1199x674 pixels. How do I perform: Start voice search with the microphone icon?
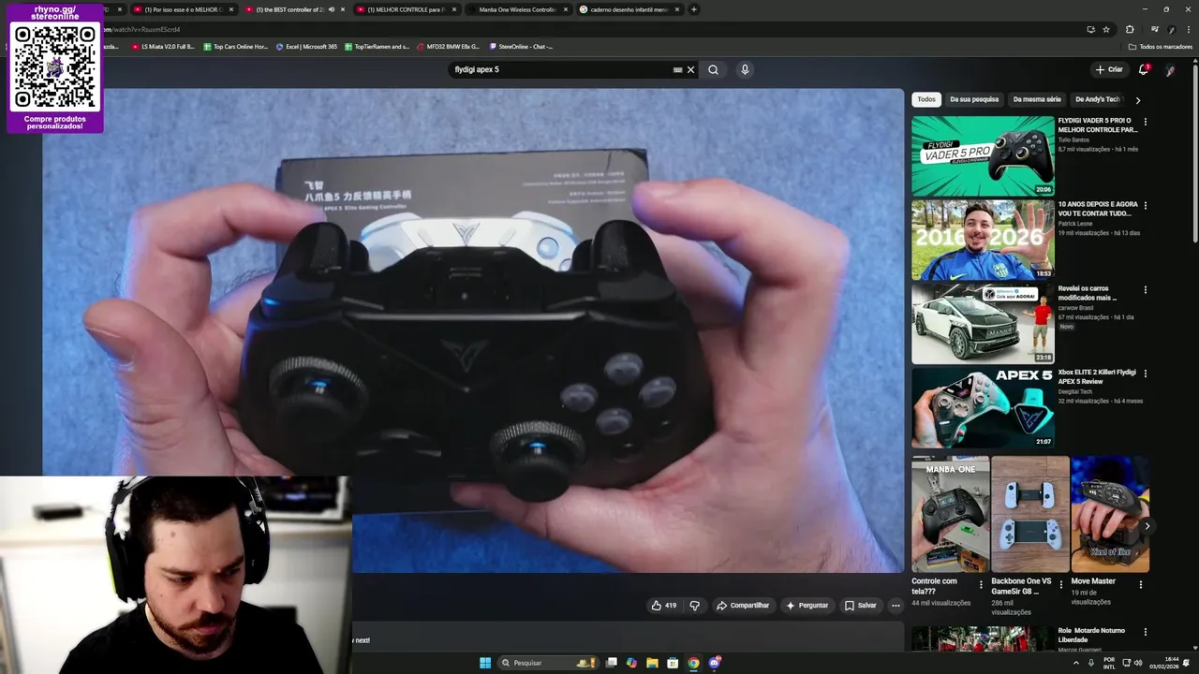(x=745, y=69)
